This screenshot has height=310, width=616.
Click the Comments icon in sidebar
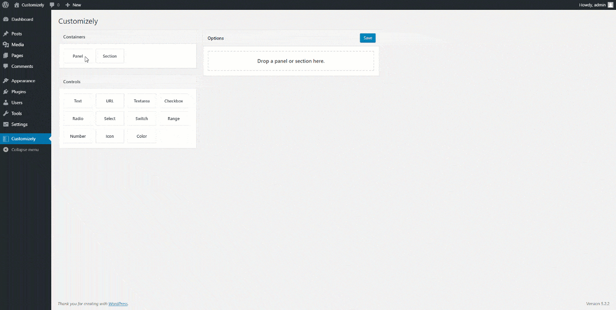coord(5,66)
